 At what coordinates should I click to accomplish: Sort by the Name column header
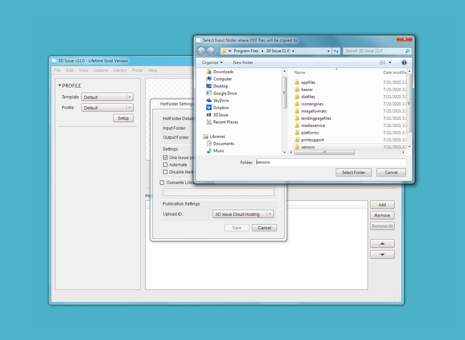click(x=299, y=73)
